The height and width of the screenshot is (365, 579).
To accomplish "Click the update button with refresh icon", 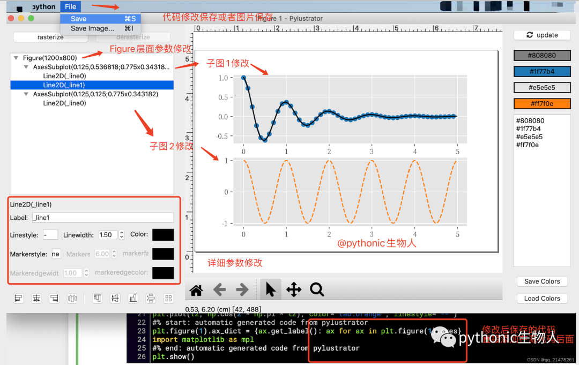I will point(541,35).
